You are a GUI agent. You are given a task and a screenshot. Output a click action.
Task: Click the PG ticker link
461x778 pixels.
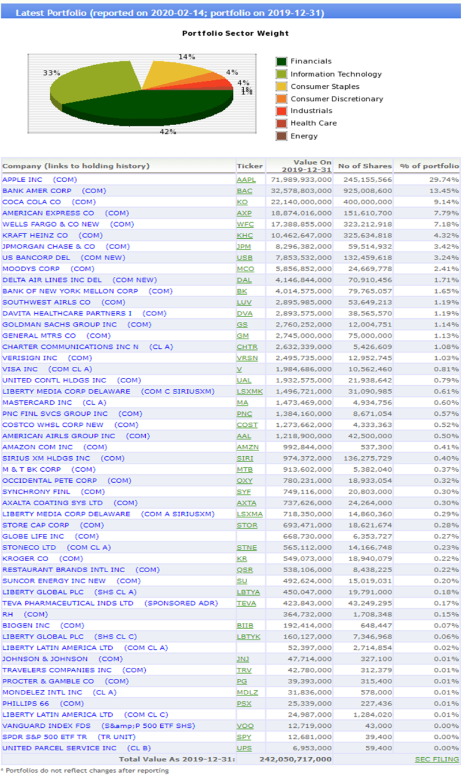[242, 681]
